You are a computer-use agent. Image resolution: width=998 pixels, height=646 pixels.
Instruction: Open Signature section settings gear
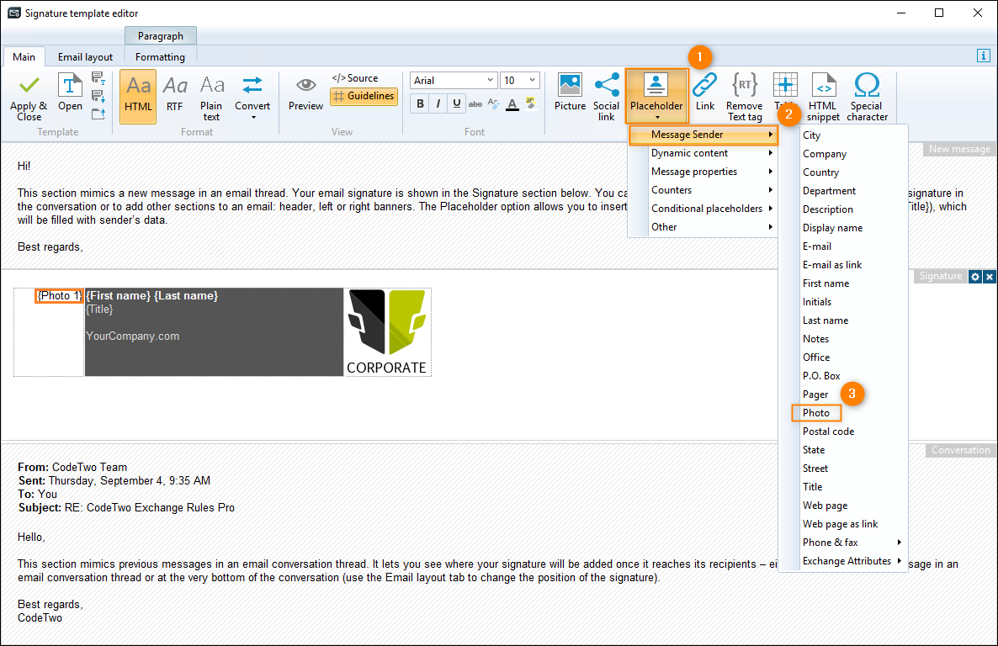pos(975,276)
